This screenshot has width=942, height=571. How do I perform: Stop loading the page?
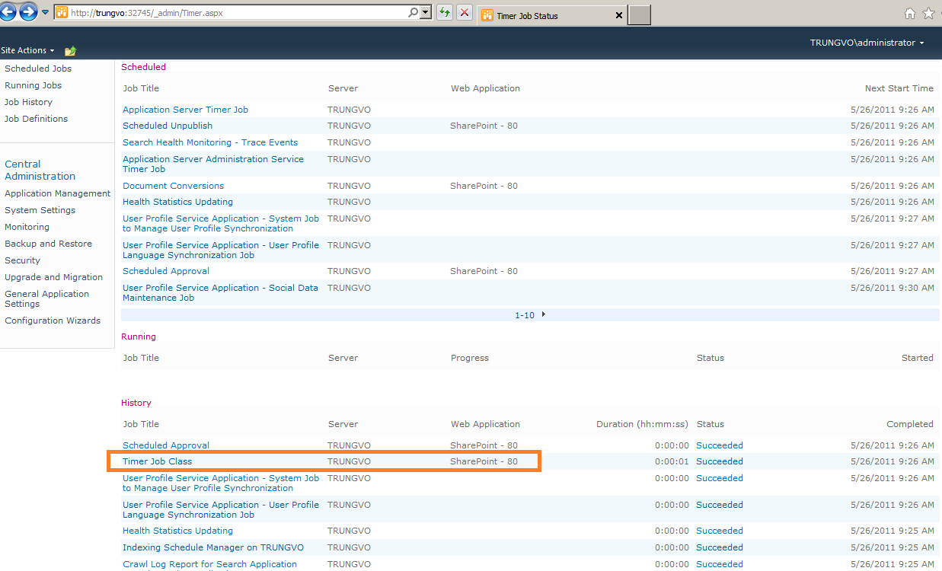(465, 13)
